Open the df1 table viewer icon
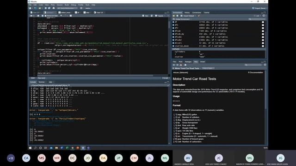The width and height of the screenshot is (296, 166). (263, 25)
